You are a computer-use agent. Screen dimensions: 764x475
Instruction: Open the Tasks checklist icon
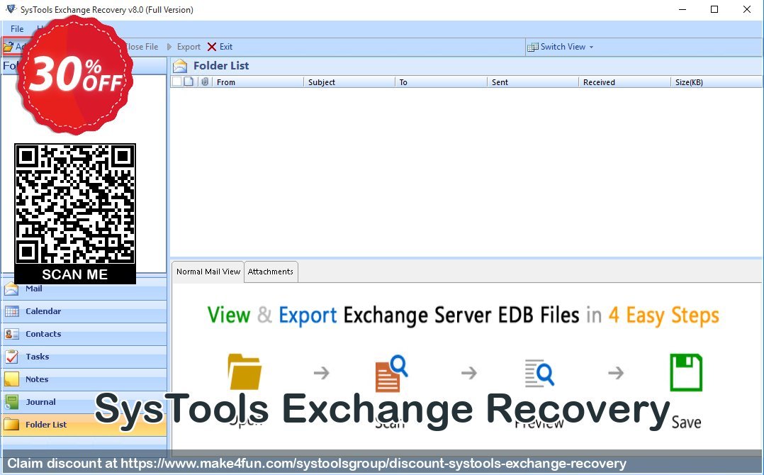coord(11,357)
